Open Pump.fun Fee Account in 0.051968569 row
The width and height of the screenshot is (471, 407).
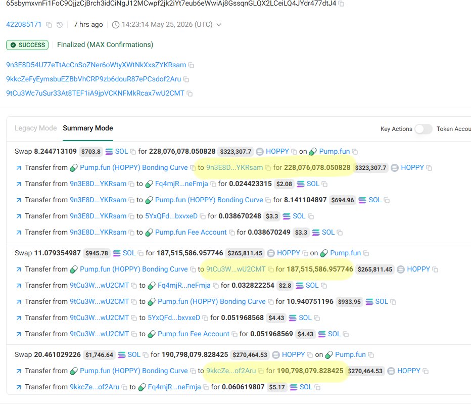pos(194,334)
